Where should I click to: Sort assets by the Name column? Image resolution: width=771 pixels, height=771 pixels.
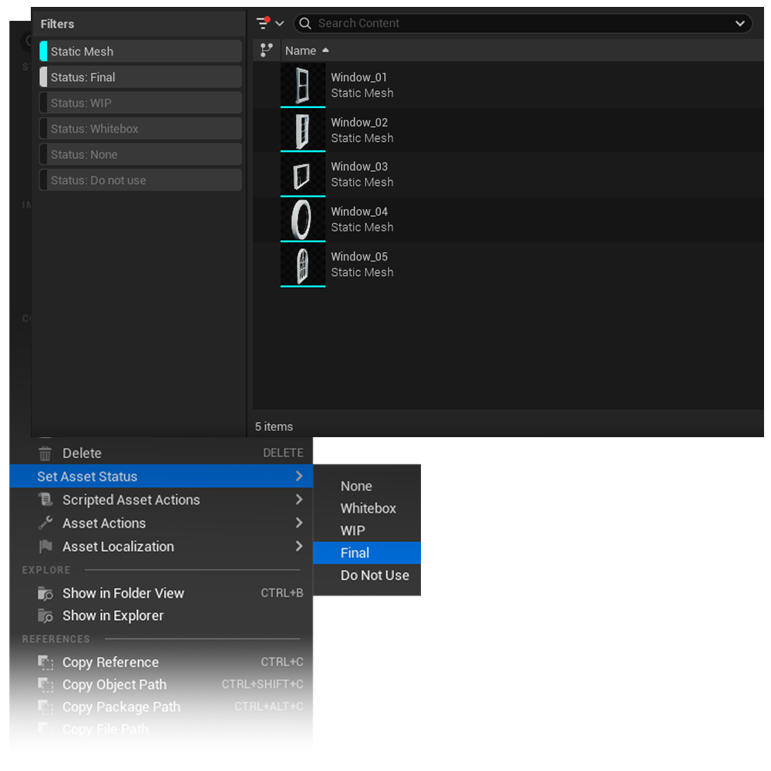pyautogui.click(x=301, y=51)
